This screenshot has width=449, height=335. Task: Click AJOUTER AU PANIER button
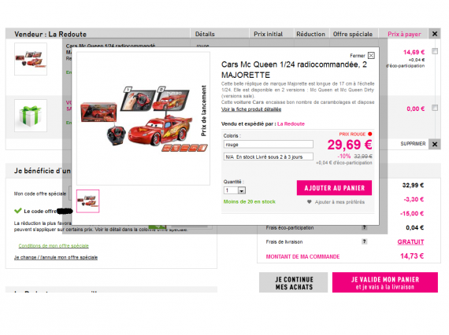334,188
